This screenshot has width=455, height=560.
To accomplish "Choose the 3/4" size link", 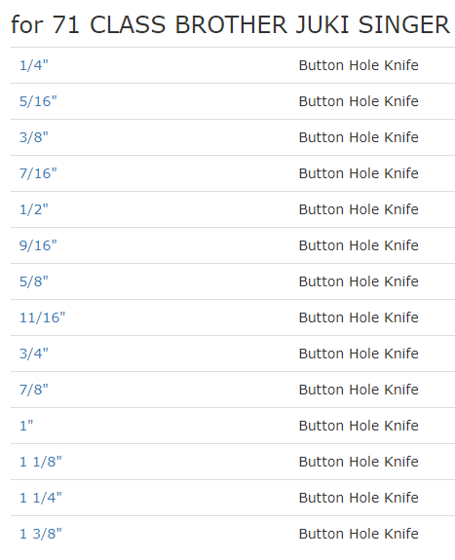I will (x=33, y=354).
